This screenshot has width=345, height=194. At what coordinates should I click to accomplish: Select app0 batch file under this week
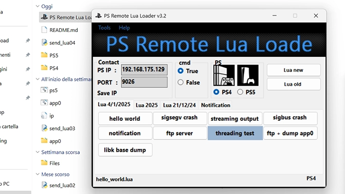coord(51,103)
